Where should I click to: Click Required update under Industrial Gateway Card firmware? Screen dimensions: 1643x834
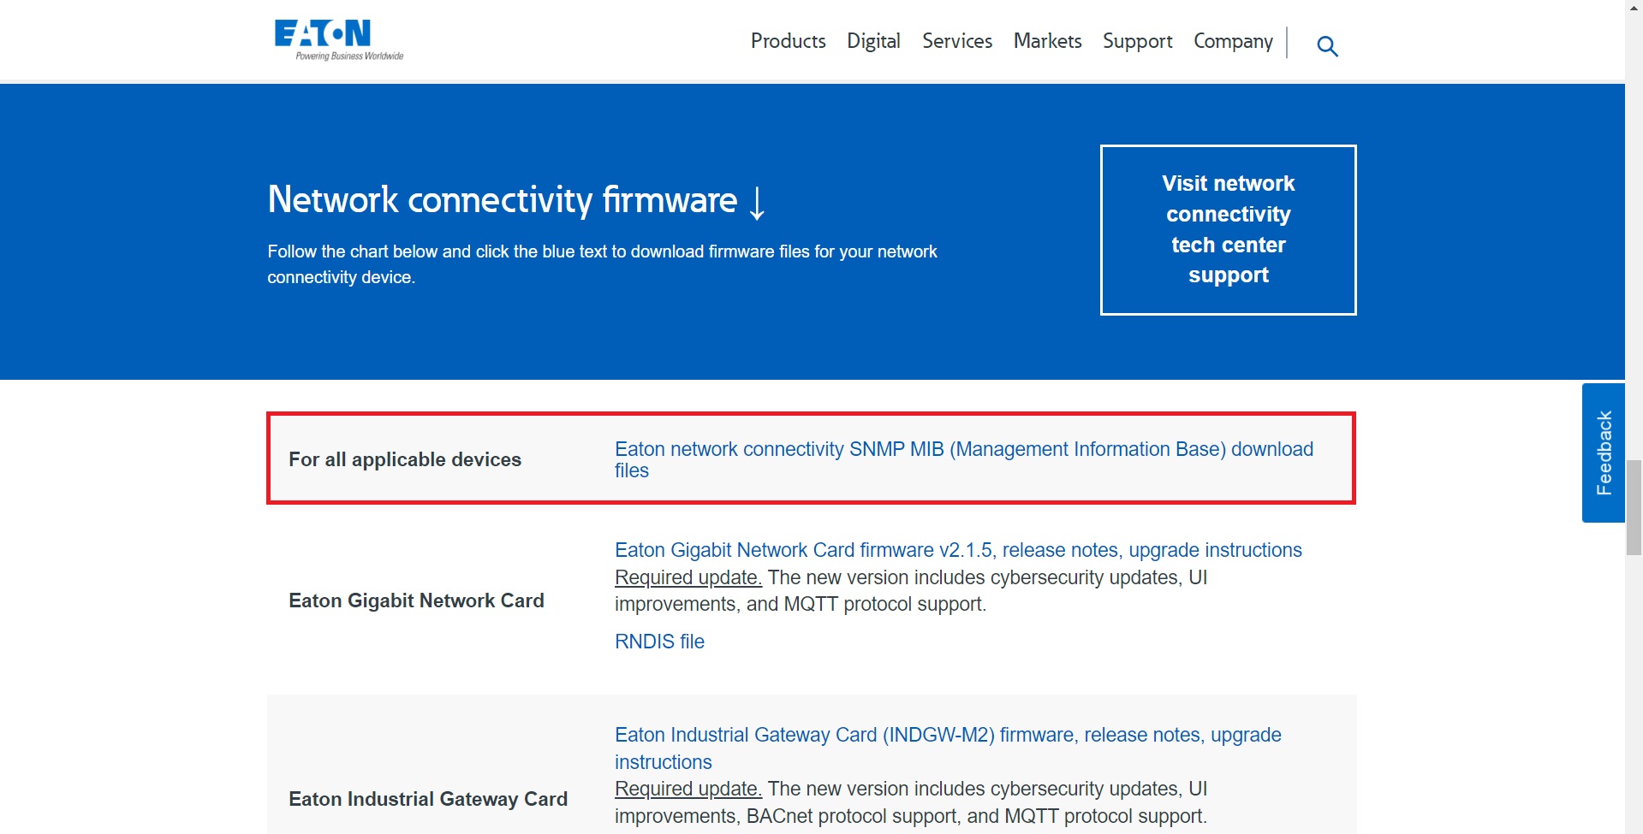pyautogui.click(x=688, y=789)
